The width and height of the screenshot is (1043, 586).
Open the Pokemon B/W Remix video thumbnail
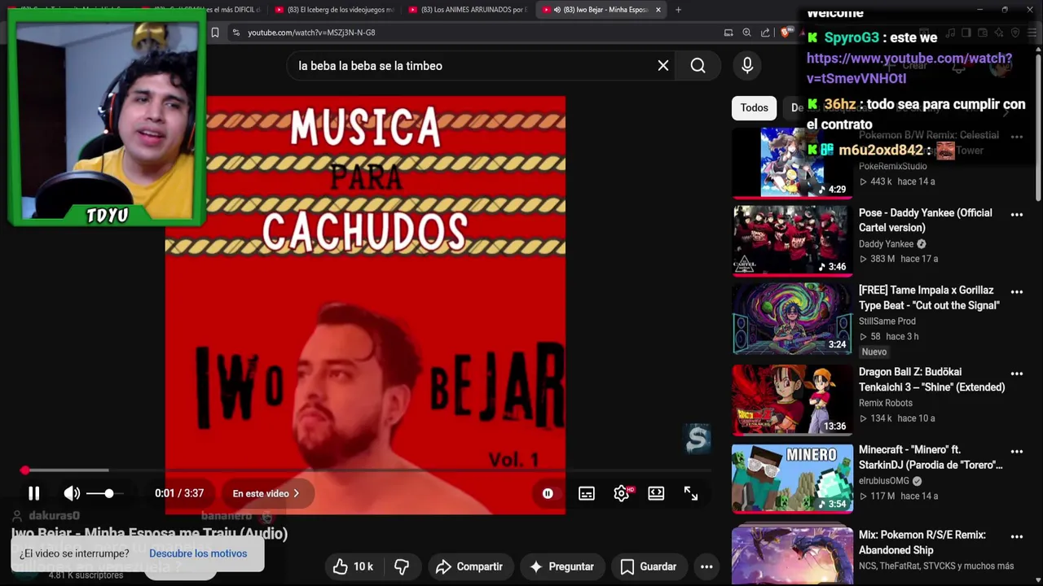point(792,162)
